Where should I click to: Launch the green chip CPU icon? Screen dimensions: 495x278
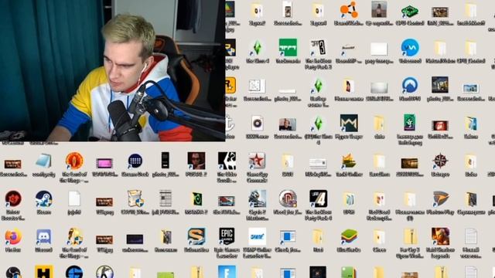(x=410, y=12)
